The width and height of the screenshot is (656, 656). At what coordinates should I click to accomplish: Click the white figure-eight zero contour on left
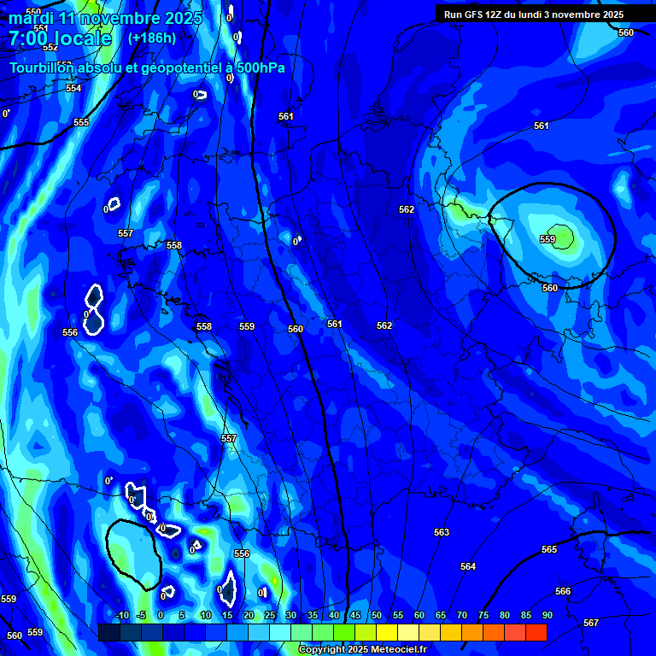click(94, 308)
